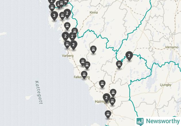
Task: Select car marker northeast of Halmstad cluster
Action: click(x=113, y=93)
